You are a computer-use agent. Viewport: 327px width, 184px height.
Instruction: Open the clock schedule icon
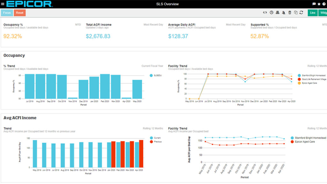click(x=271, y=13)
